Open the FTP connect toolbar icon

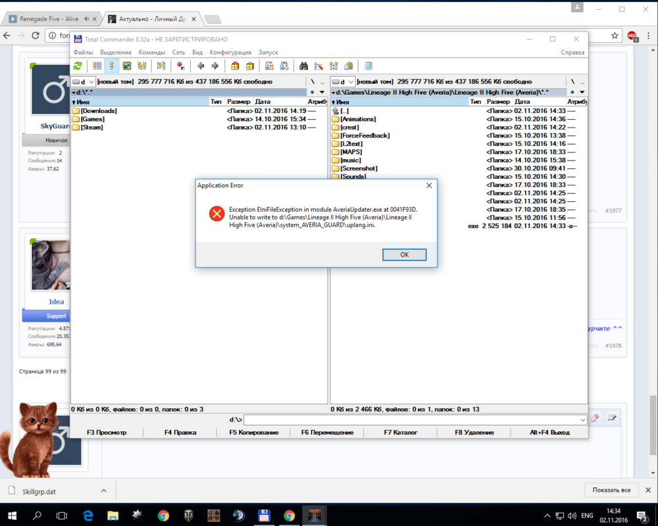(269, 66)
